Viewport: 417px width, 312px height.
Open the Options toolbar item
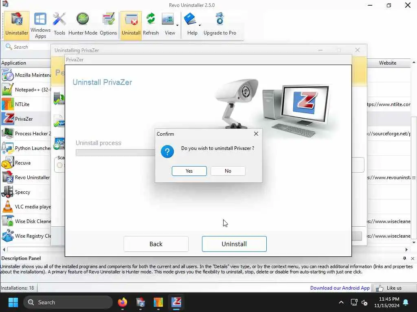pyautogui.click(x=108, y=25)
